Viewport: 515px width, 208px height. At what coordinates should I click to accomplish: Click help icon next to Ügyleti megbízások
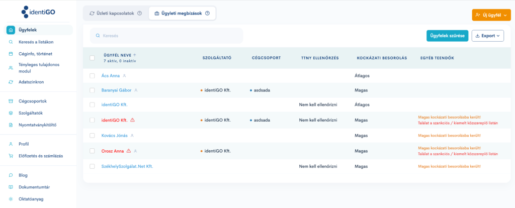(207, 14)
